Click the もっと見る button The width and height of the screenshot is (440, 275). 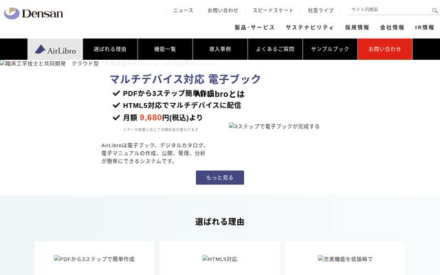coord(220,177)
